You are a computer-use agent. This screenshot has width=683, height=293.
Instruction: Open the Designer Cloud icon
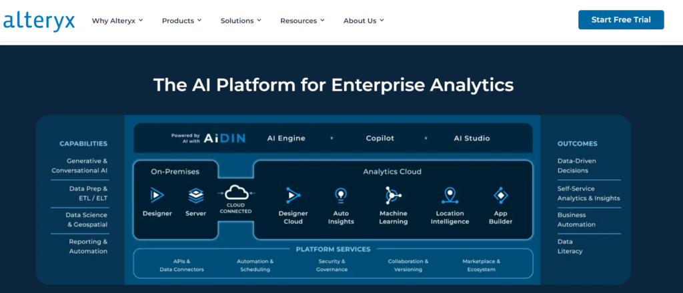293,195
